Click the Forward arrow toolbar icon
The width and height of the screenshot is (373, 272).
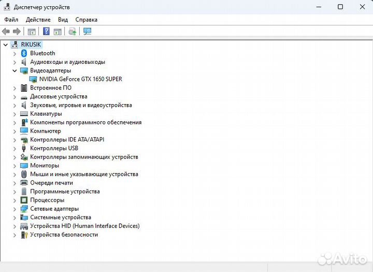(x=17, y=31)
